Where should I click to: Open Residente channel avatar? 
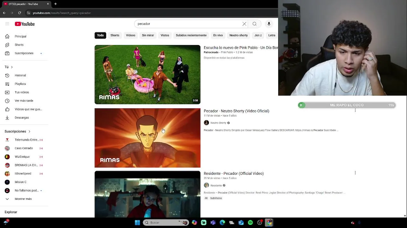coord(206,186)
